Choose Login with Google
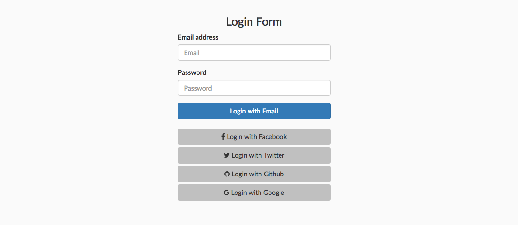 (x=254, y=193)
